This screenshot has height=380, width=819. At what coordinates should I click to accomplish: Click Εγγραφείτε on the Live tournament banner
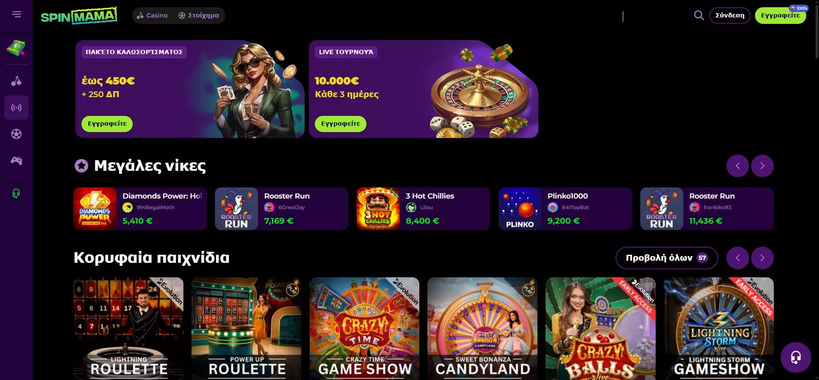(340, 124)
